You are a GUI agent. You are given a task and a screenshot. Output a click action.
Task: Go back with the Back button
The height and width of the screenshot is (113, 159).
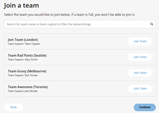pos(14,107)
